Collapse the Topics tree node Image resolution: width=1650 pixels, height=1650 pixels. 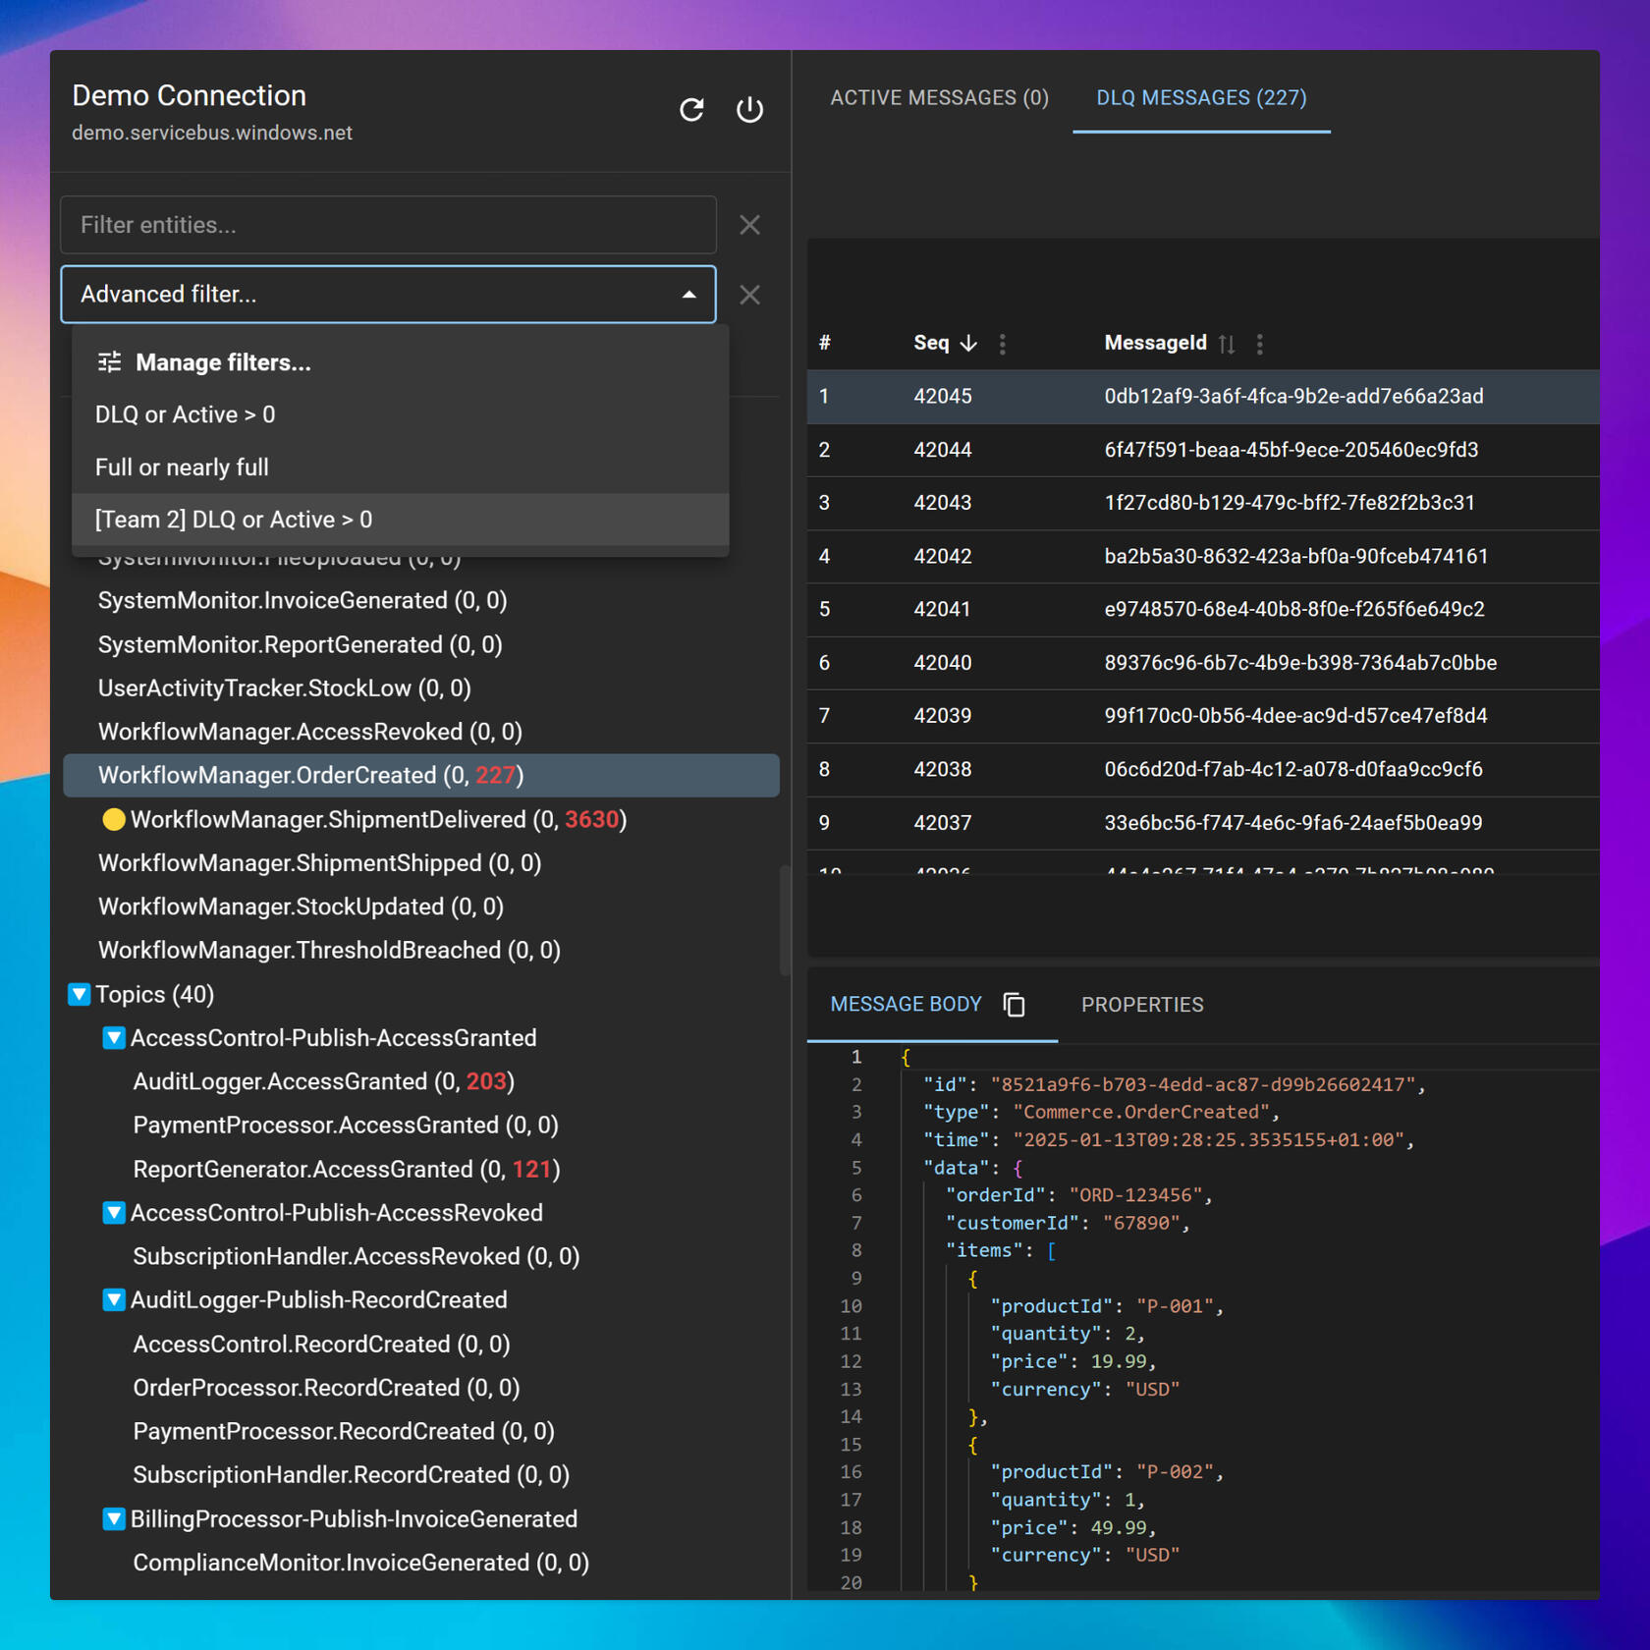tap(80, 994)
